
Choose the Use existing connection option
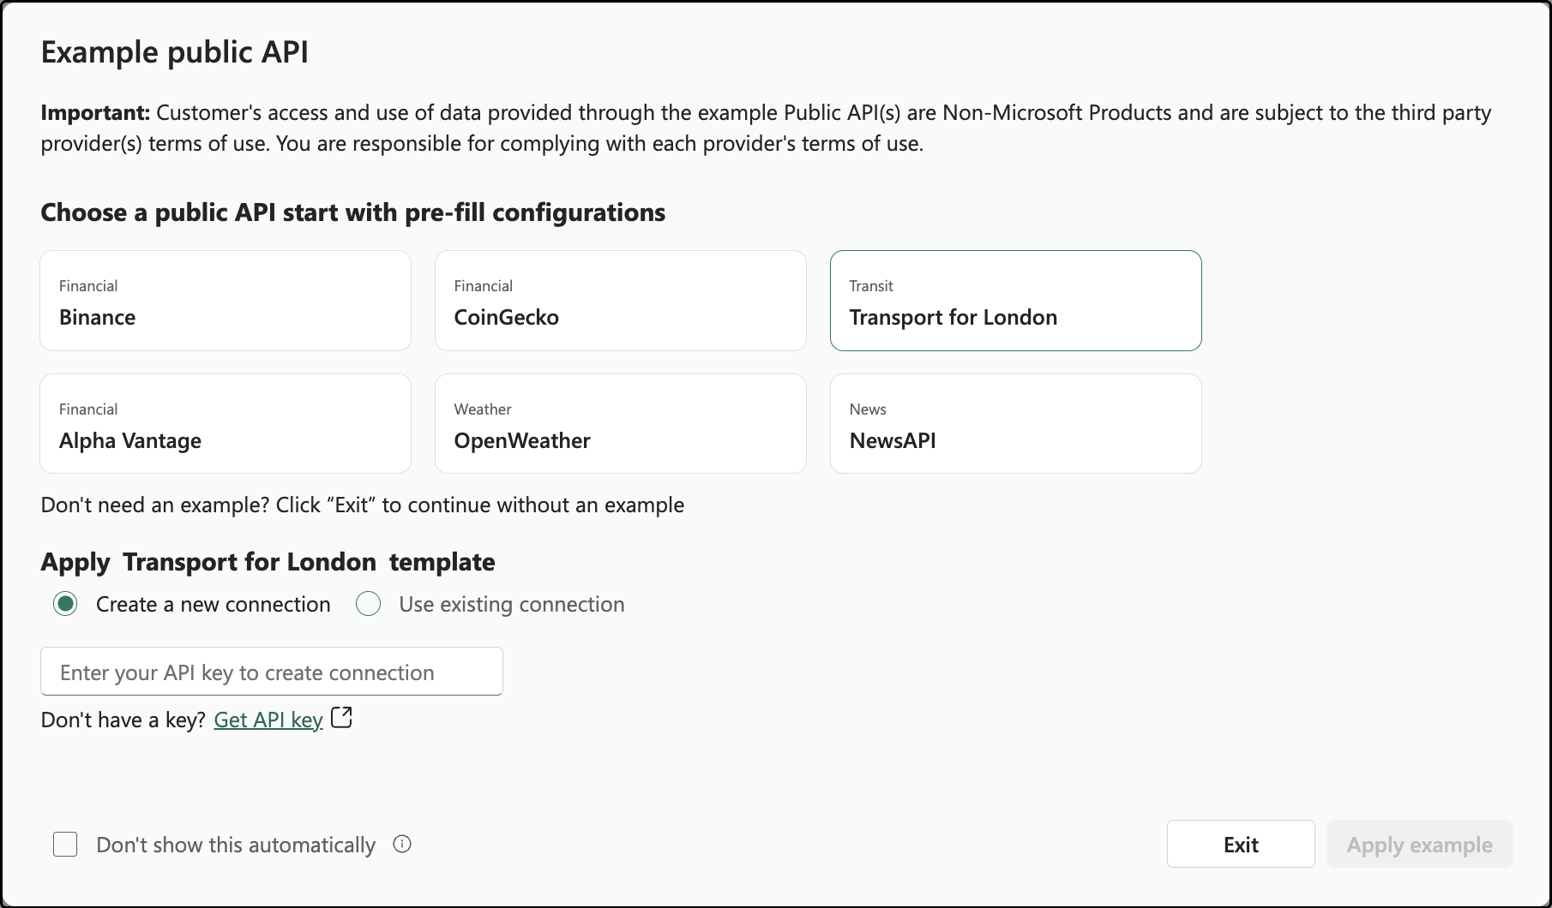[x=369, y=604]
